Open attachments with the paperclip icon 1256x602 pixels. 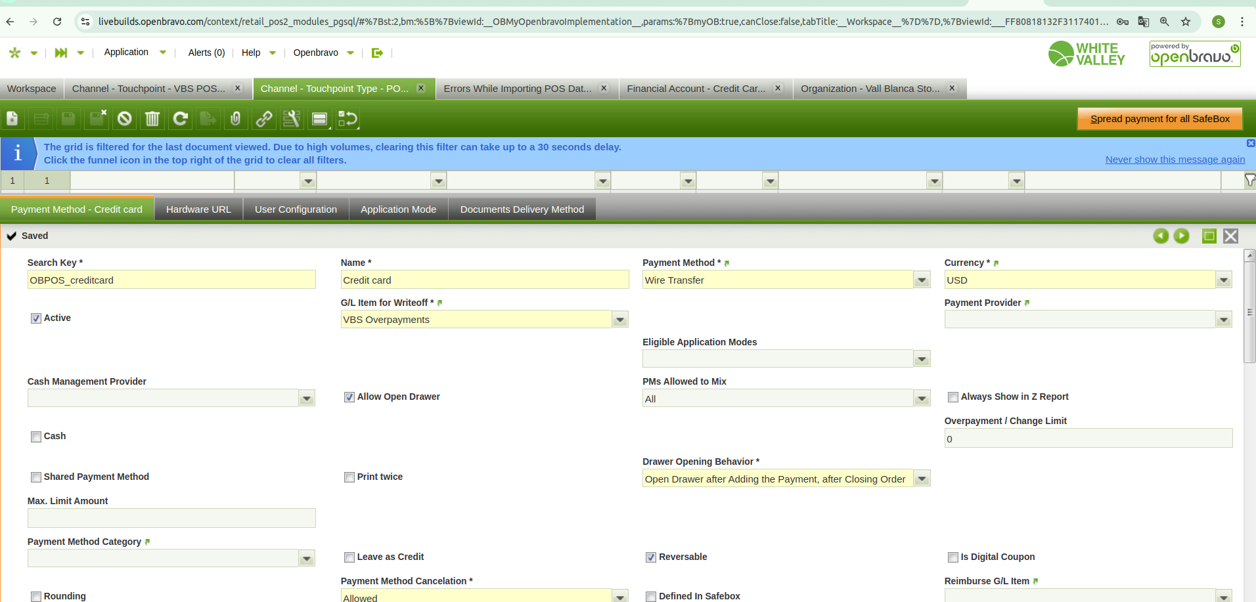click(x=236, y=119)
